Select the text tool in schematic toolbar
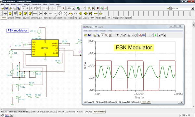The width and height of the screenshot is (195, 117). point(35,8)
